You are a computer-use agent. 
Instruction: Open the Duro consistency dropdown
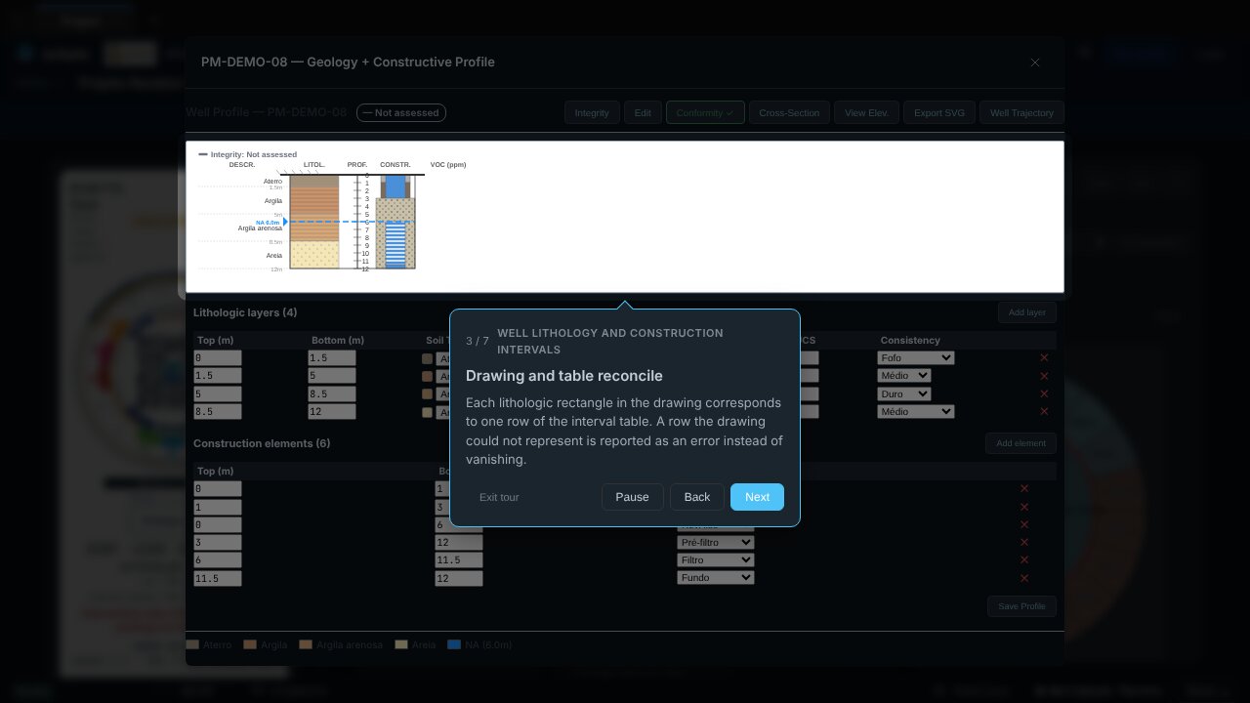pyautogui.click(x=903, y=393)
